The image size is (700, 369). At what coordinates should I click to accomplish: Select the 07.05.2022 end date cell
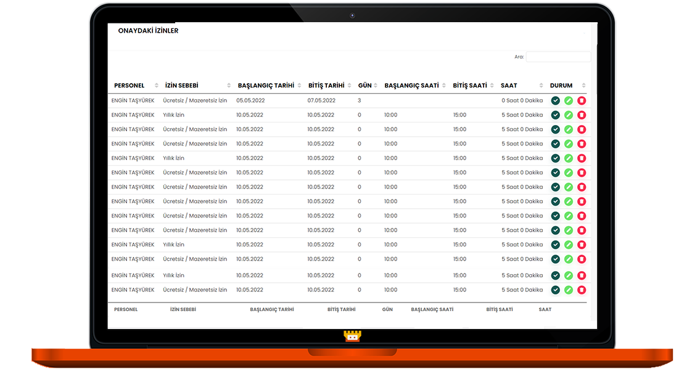click(x=321, y=100)
